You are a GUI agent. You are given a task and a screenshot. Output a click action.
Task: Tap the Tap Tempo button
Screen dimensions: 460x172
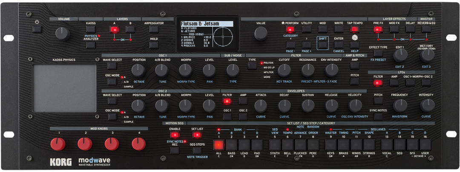355,29
